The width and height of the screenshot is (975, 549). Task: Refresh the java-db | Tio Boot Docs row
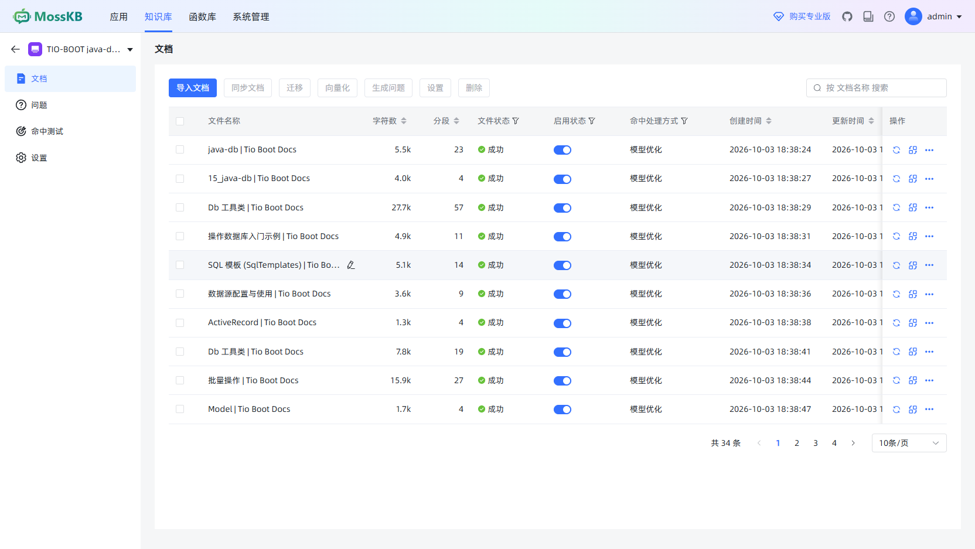pyautogui.click(x=896, y=150)
